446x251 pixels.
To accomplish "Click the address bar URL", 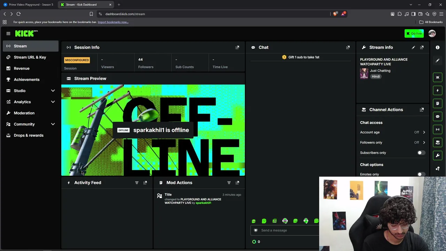I will click(x=125, y=14).
